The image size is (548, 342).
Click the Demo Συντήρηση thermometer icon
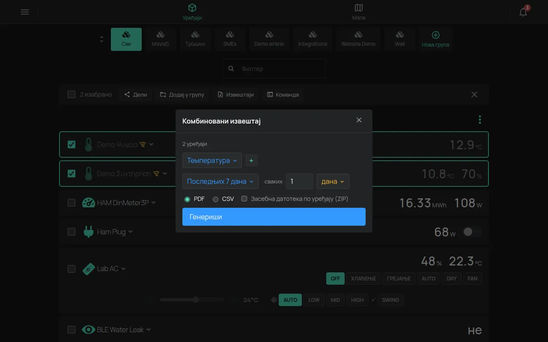pyautogui.click(x=88, y=174)
